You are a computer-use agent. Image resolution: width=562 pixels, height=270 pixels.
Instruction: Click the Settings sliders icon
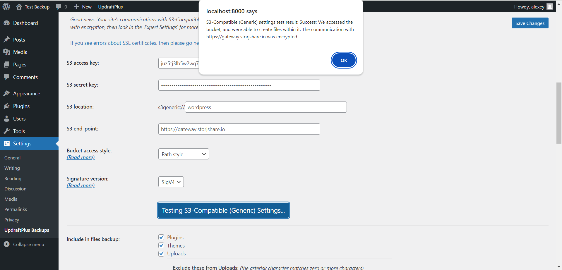[7, 144]
